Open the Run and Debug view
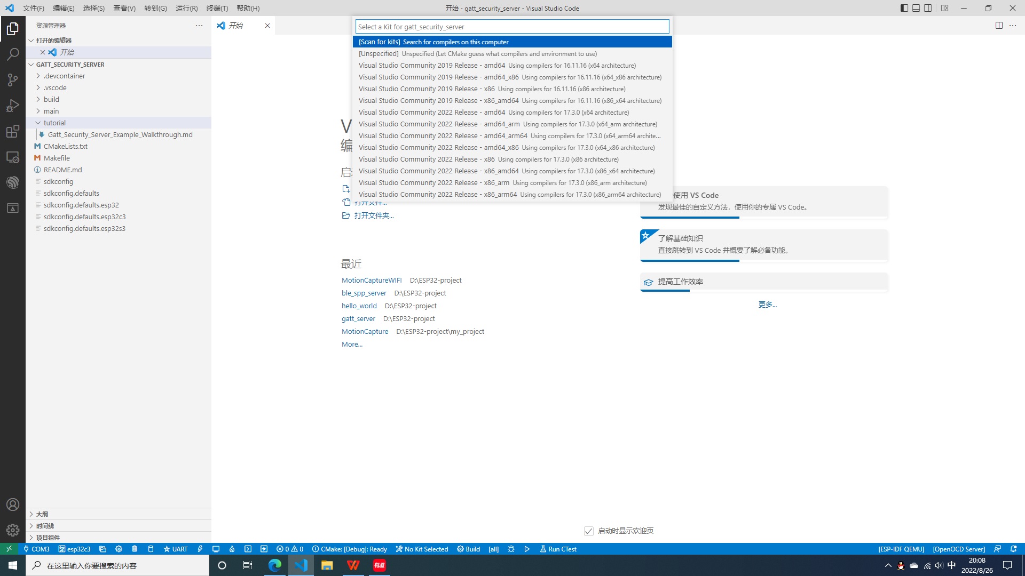Viewport: 1025px width, 576px height. [x=13, y=106]
